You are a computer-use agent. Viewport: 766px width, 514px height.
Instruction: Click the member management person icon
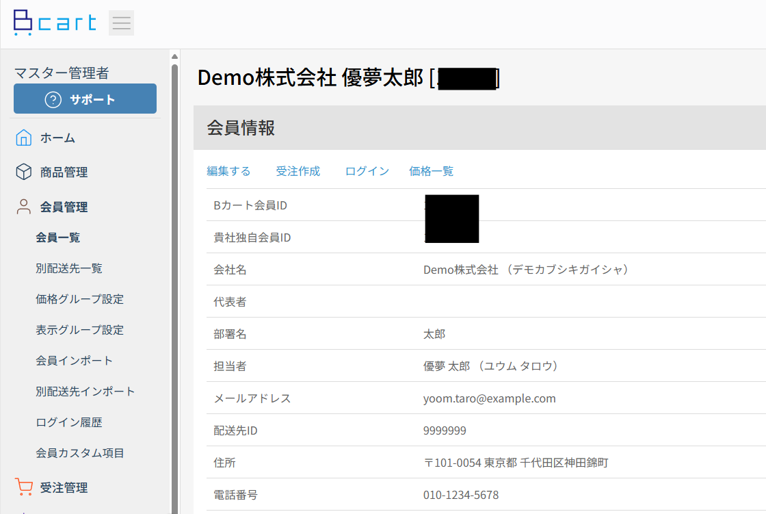(23, 207)
